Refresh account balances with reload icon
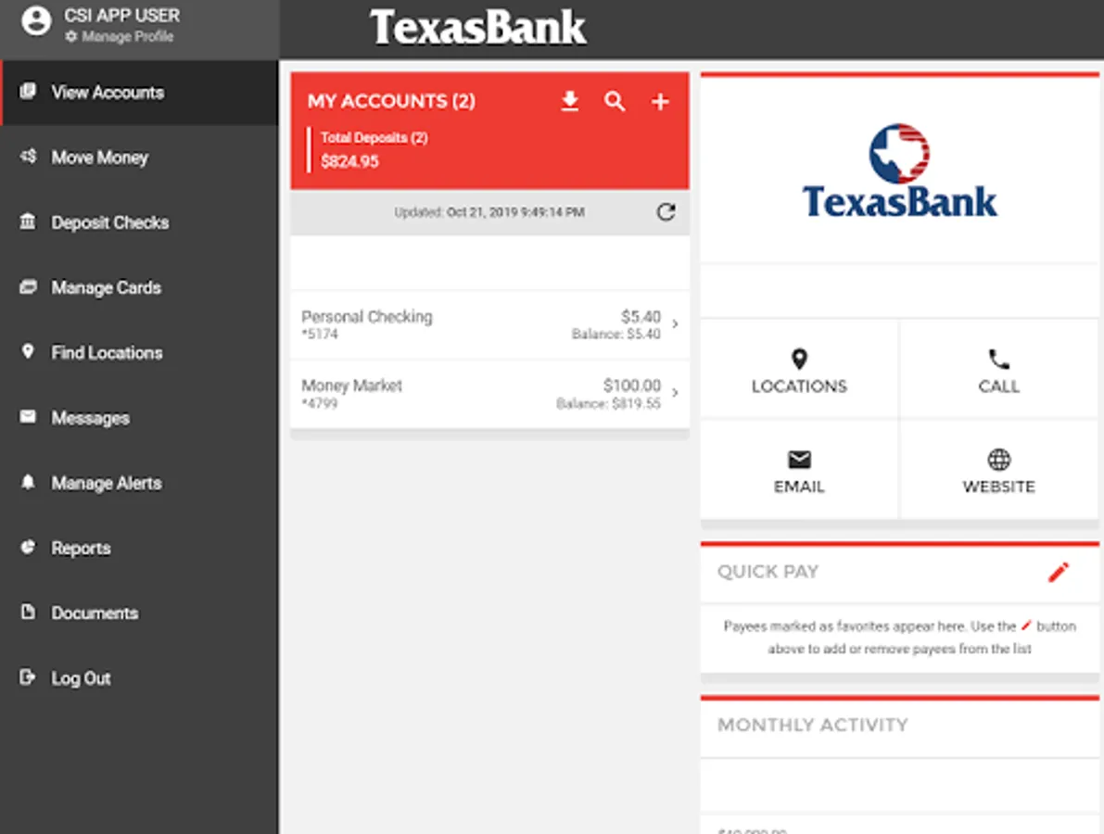 [666, 212]
